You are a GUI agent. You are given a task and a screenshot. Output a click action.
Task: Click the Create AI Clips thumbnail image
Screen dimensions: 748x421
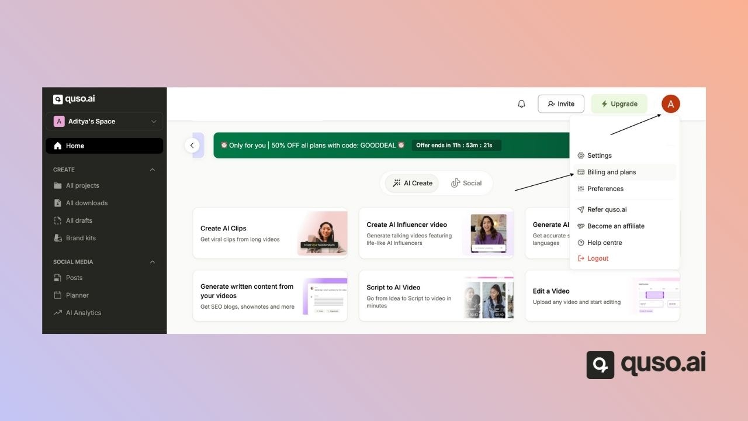coord(323,233)
